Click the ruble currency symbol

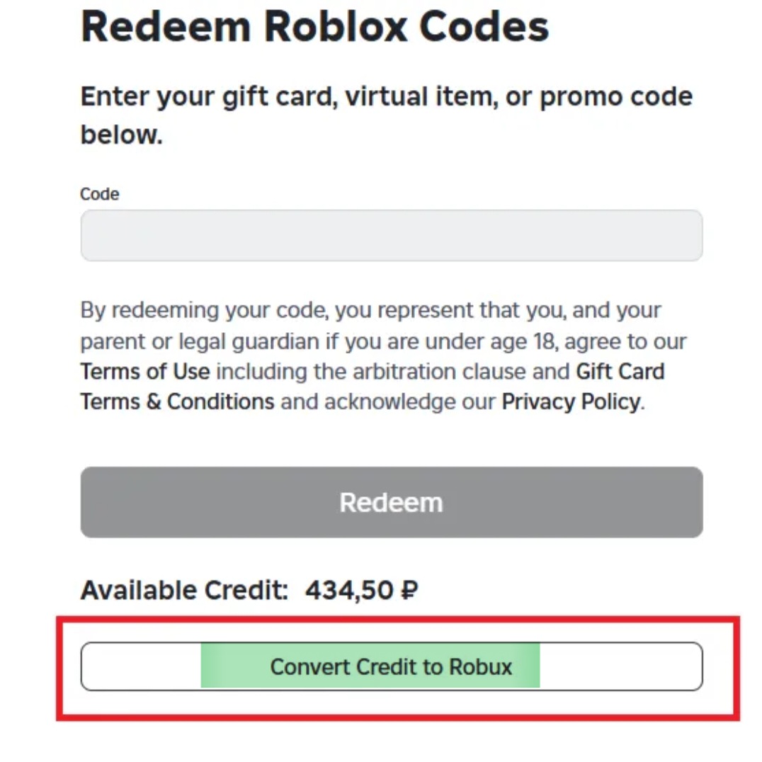tap(409, 590)
